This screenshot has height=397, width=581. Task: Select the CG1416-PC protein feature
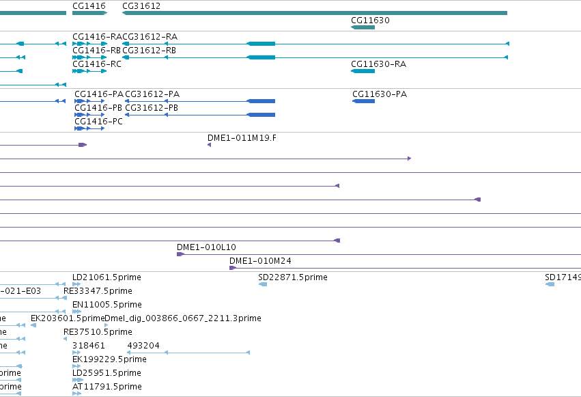coord(89,128)
